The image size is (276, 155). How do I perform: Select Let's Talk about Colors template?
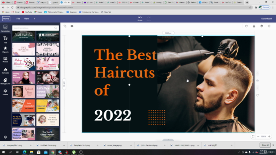48,92
